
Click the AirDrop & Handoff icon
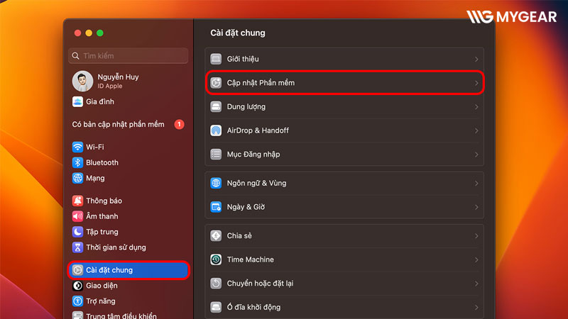pyautogui.click(x=217, y=130)
